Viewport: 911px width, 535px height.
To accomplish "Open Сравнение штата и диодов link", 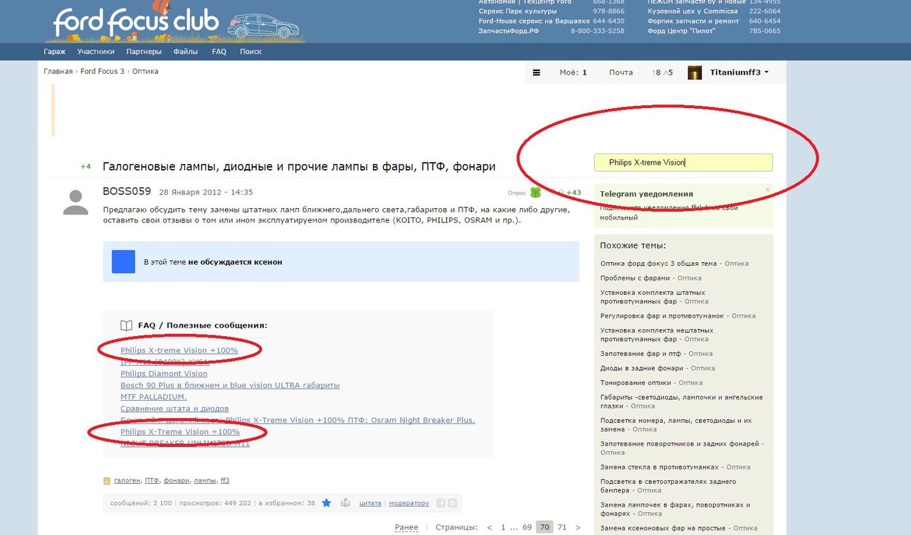I will [175, 409].
